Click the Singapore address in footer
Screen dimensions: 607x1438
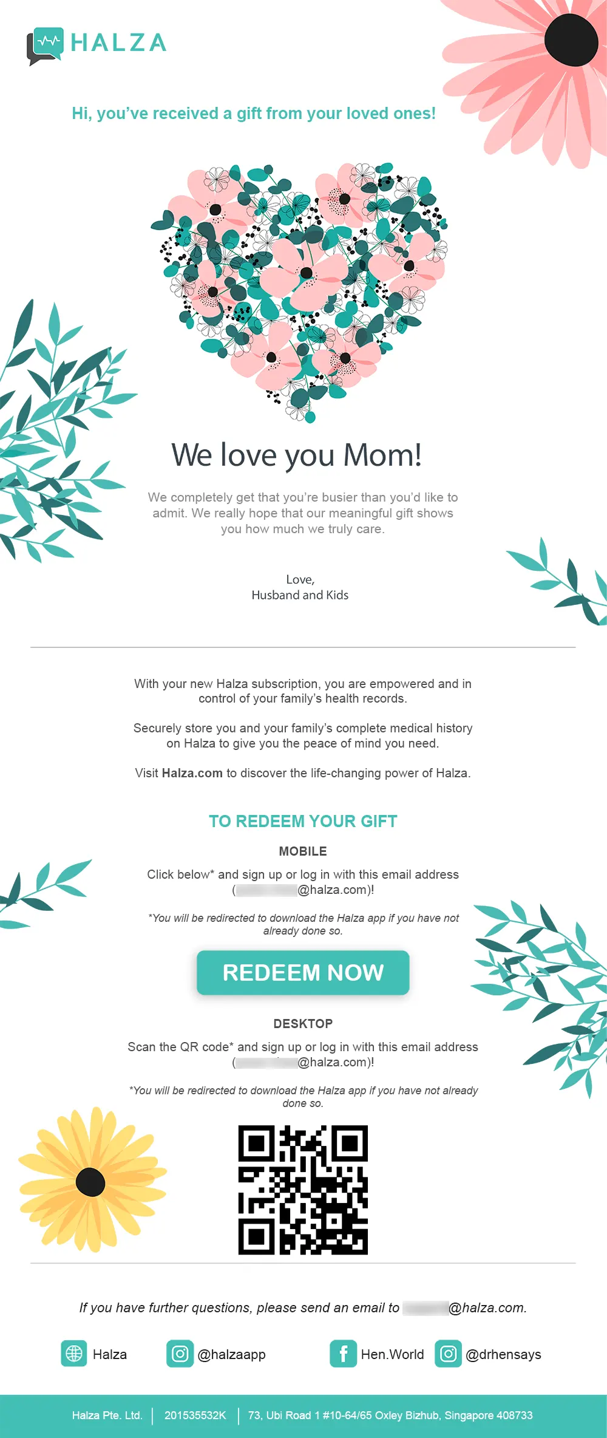click(x=390, y=1415)
